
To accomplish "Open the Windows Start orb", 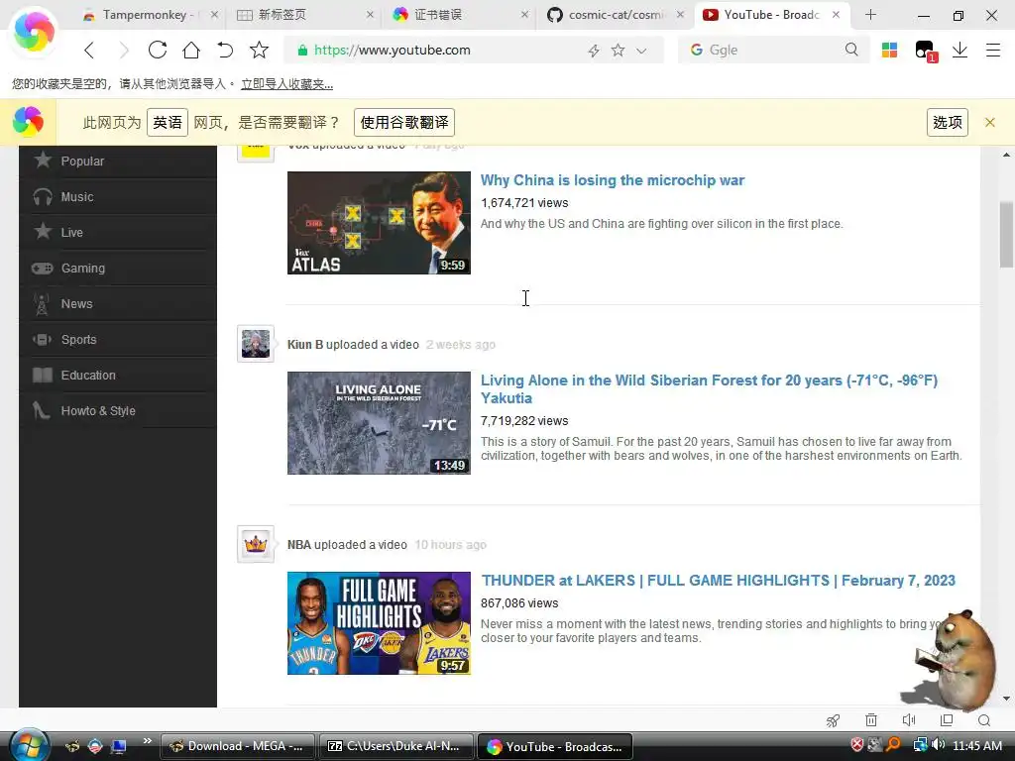I will click(x=29, y=745).
